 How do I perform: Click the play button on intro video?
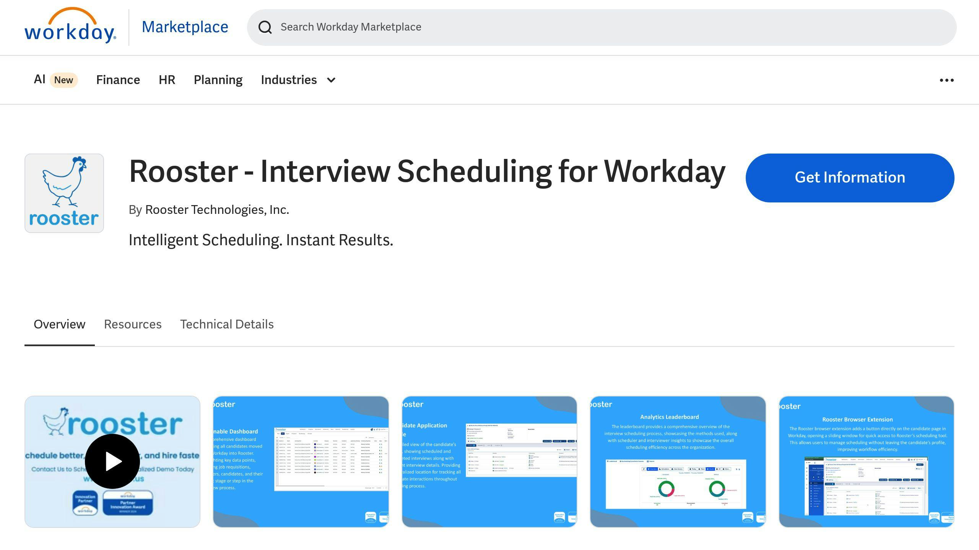tap(112, 461)
